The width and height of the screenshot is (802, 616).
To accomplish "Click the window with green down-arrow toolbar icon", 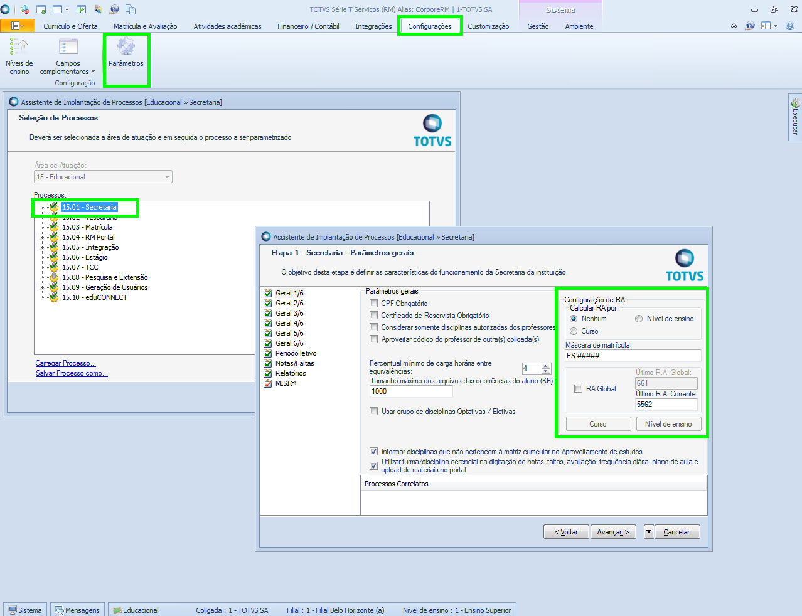I will [41, 9].
